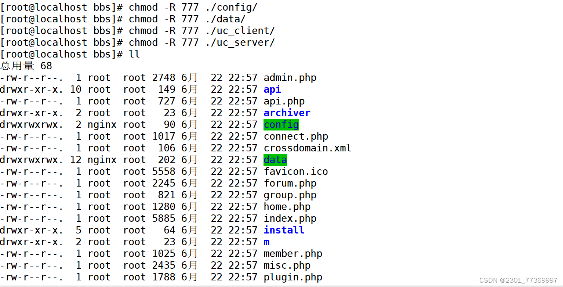The width and height of the screenshot is (563, 287).
Task: Select the favicon.ico file name
Action: (296, 172)
